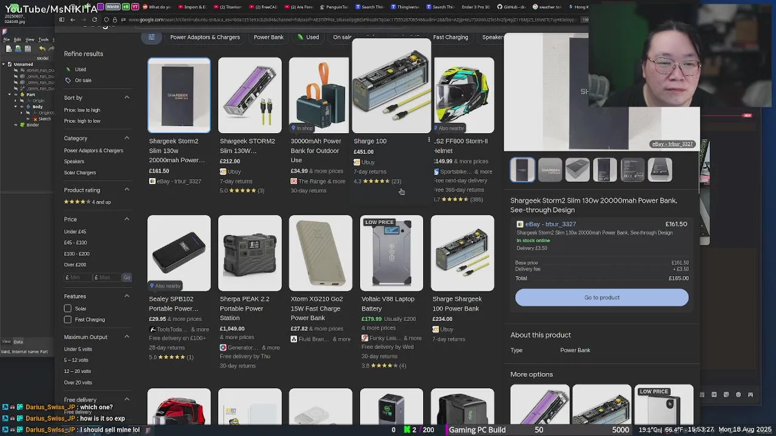Viewport: 776px width, 436px height.
Task: Click the green leaf Used icon in sidebar
Action: [x=68, y=70]
